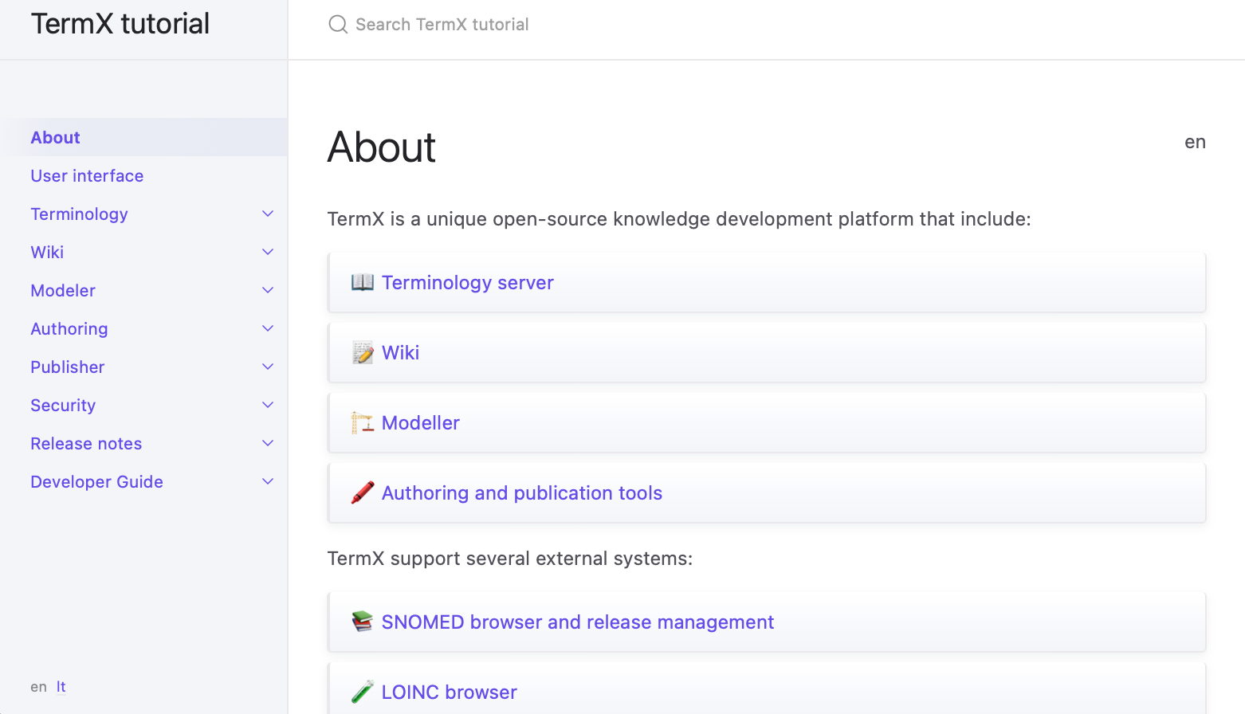Image resolution: width=1245 pixels, height=714 pixels.
Task: Expand the Terminology sidebar section
Action: (x=268, y=214)
